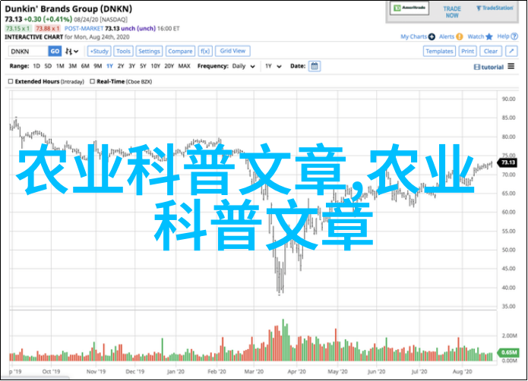Click the orange Alerts exclamation icon
The width and height of the screenshot is (528, 381).
coord(460,36)
